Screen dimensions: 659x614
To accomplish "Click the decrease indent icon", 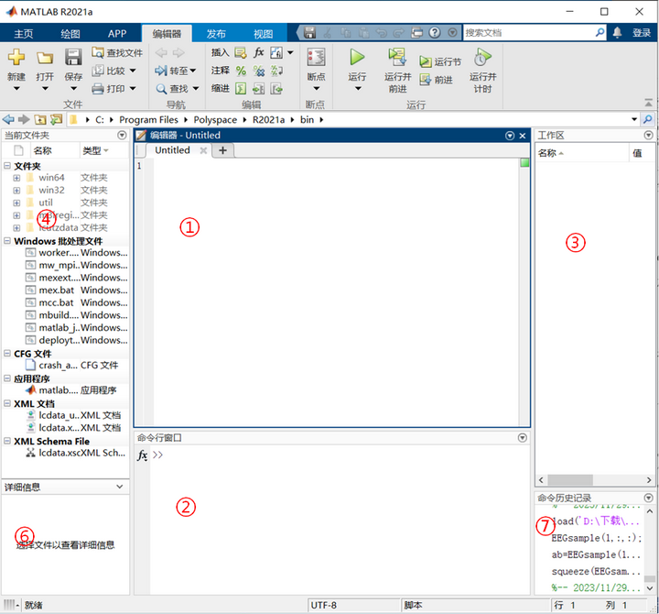I will tap(276, 88).
